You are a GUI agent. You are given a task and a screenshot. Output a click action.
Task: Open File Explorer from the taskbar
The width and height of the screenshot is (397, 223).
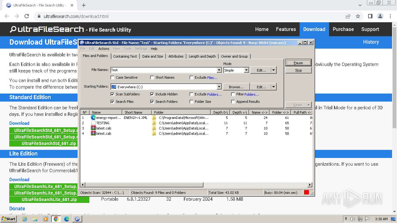[x=35, y=219]
